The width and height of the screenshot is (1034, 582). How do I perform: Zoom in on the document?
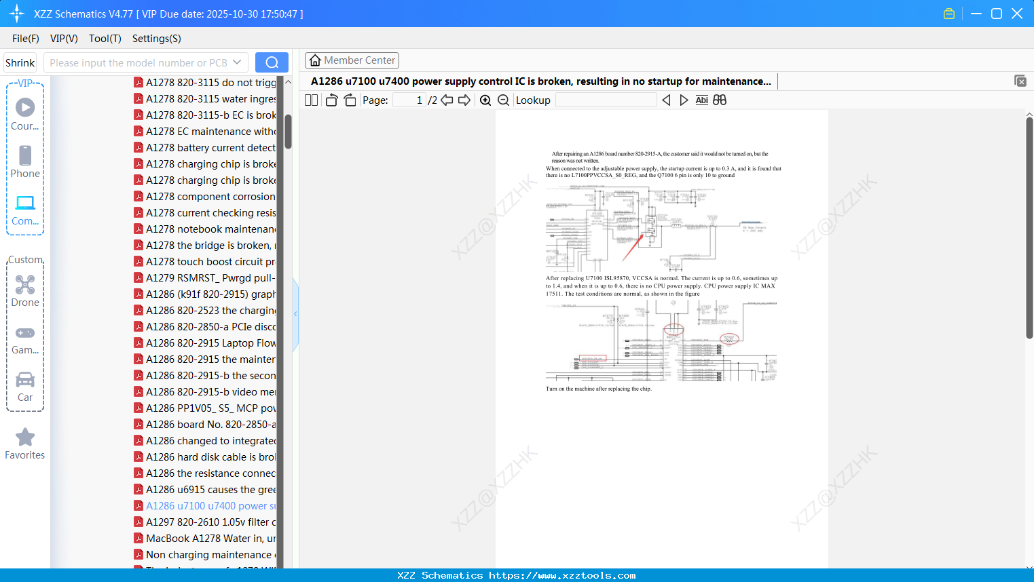click(485, 100)
